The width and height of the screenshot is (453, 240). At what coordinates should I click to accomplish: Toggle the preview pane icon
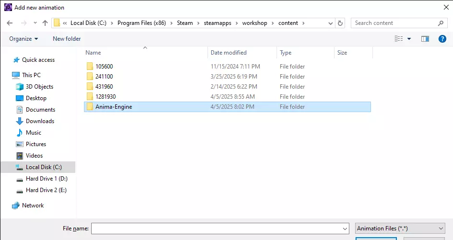point(425,39)
